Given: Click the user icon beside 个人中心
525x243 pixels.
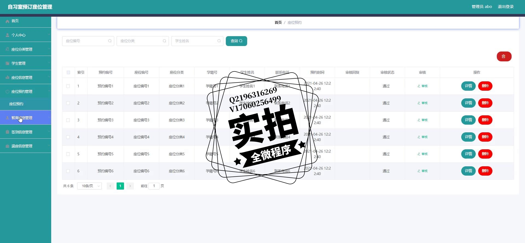Looking at the screenshot, I should (7, 35).
